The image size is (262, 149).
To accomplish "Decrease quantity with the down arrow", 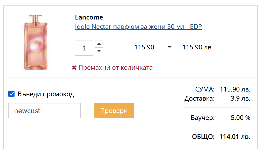I will coord(99,51).
